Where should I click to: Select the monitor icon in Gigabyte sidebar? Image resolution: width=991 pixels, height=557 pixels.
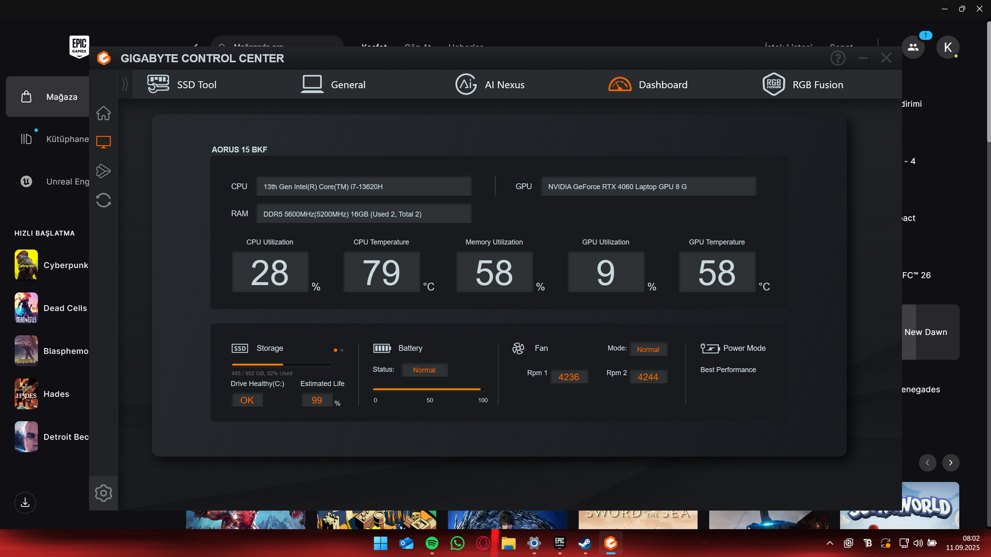point(103,142)
